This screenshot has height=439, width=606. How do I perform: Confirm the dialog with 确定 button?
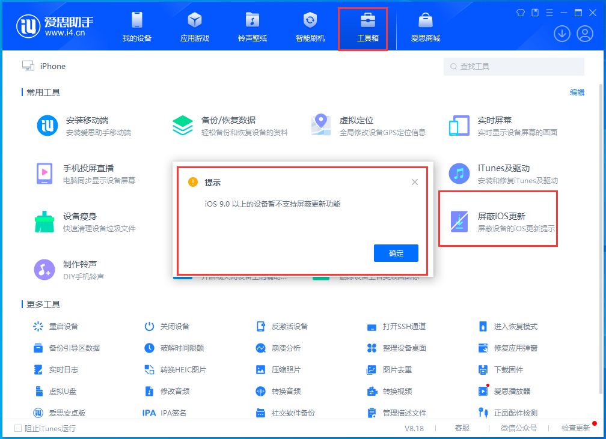tap(396, 253)
